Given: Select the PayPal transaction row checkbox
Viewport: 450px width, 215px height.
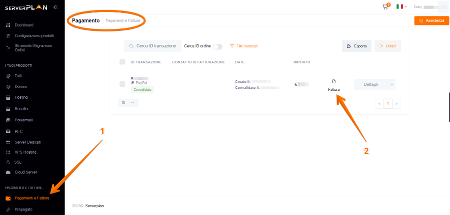Looking at the screenshot, I should point(122,84).
